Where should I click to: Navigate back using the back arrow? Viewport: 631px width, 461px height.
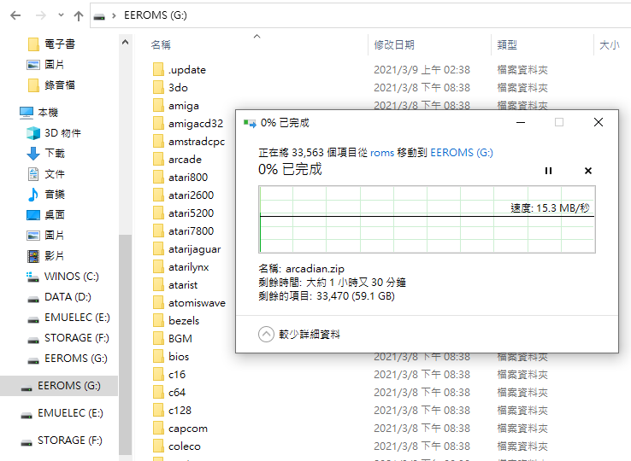(16, 16)
